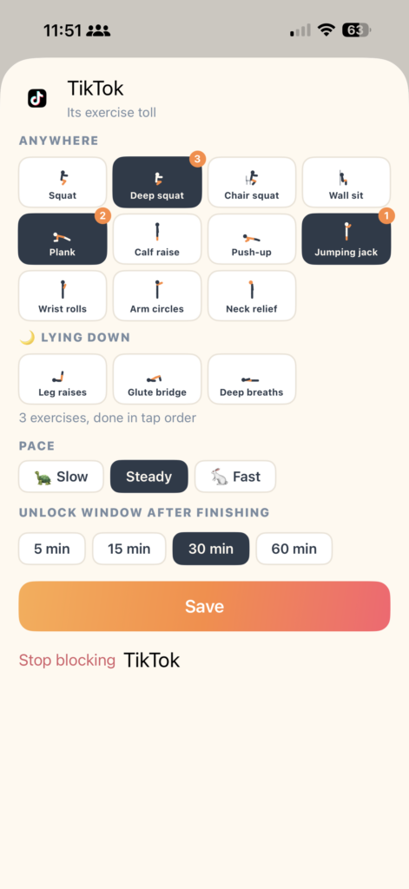Tap the Calf raise tile

[x=157, y=240]
